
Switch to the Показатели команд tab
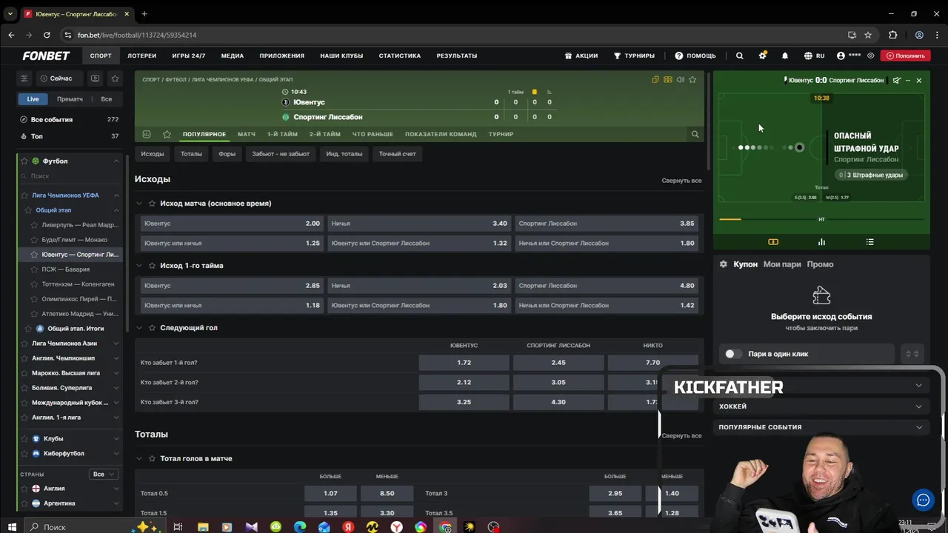point(441,134)
